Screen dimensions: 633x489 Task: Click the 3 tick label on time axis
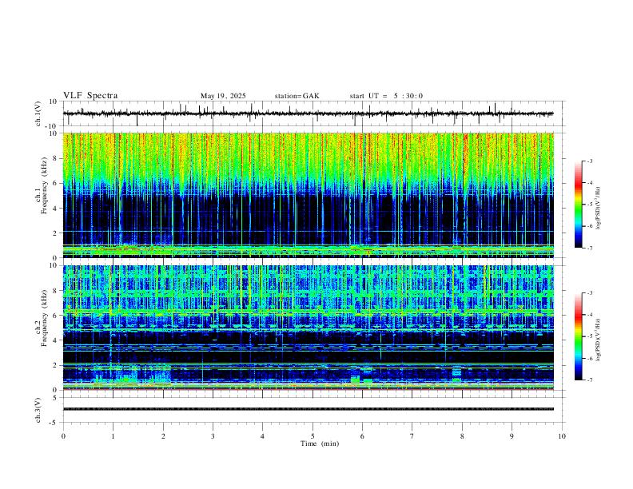pos(213,436)
